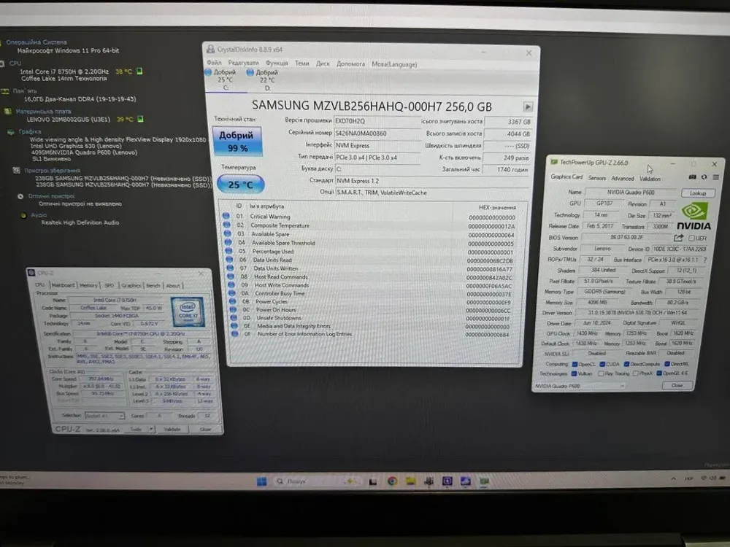
Task: Expand the CPU-Z Tools dropdown arrow
Action: [151, 430]
